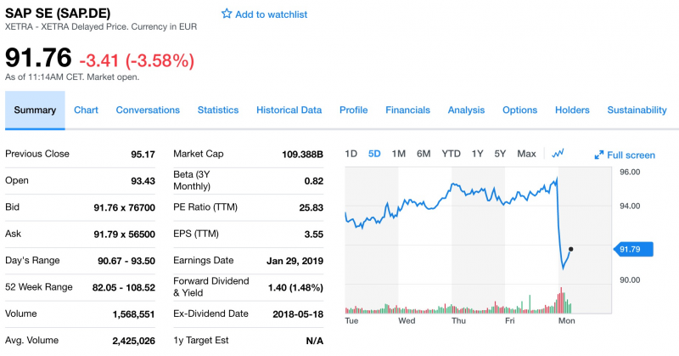Go to the Statistics tab

tap(218, 110)
